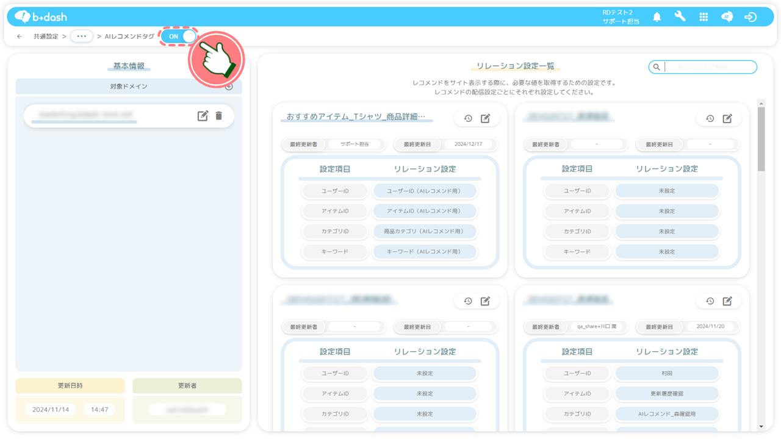
Task: Click 商品カテゴリ（AIレコメンド用） relation value
Action: coord(425,232)
